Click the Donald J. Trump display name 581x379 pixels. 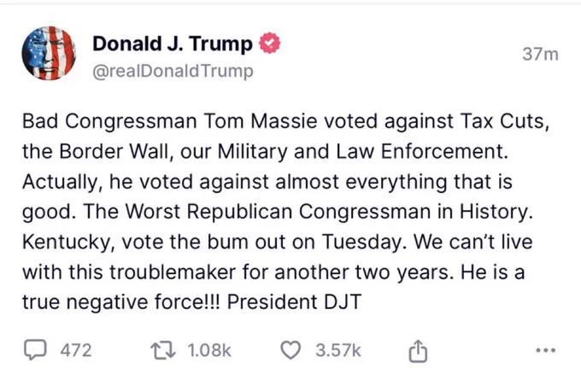point(173,44)
